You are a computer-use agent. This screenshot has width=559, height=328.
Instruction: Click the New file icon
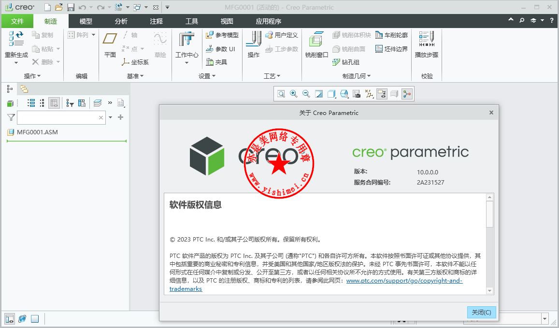click(x=47, y=7)
